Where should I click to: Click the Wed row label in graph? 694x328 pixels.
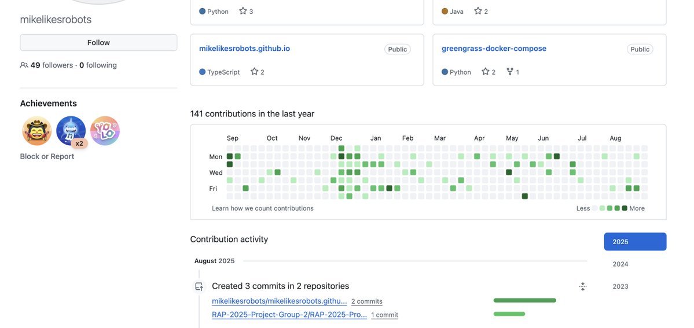point(215,172)
